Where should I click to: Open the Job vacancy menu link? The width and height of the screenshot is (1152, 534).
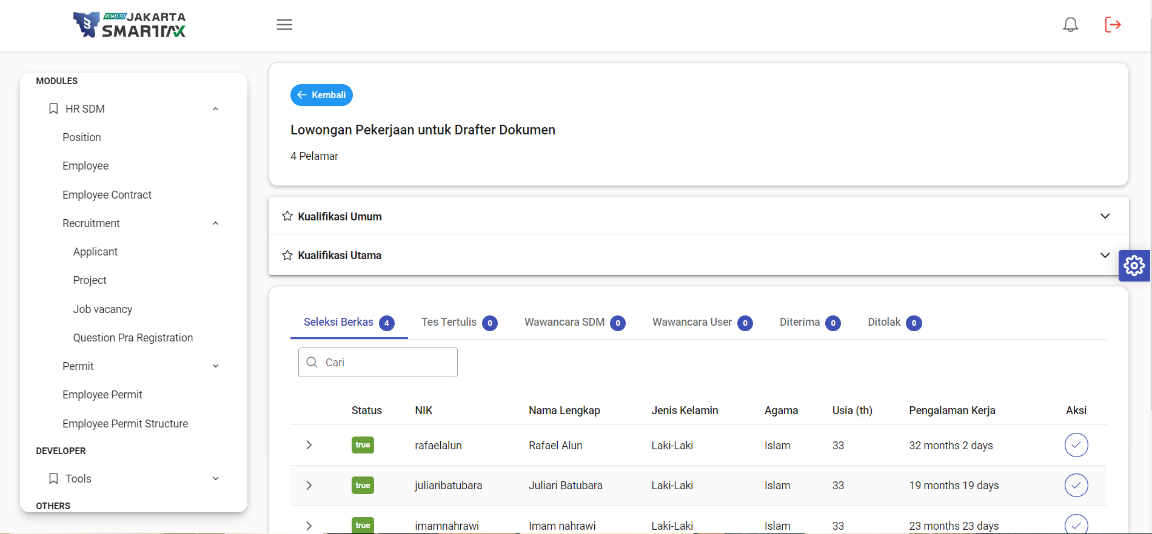click(x=102, y=309)
